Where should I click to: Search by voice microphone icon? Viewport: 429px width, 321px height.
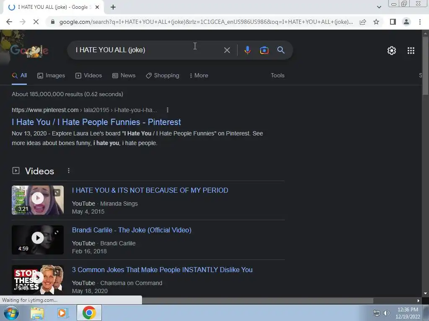(x=247, y=50)
